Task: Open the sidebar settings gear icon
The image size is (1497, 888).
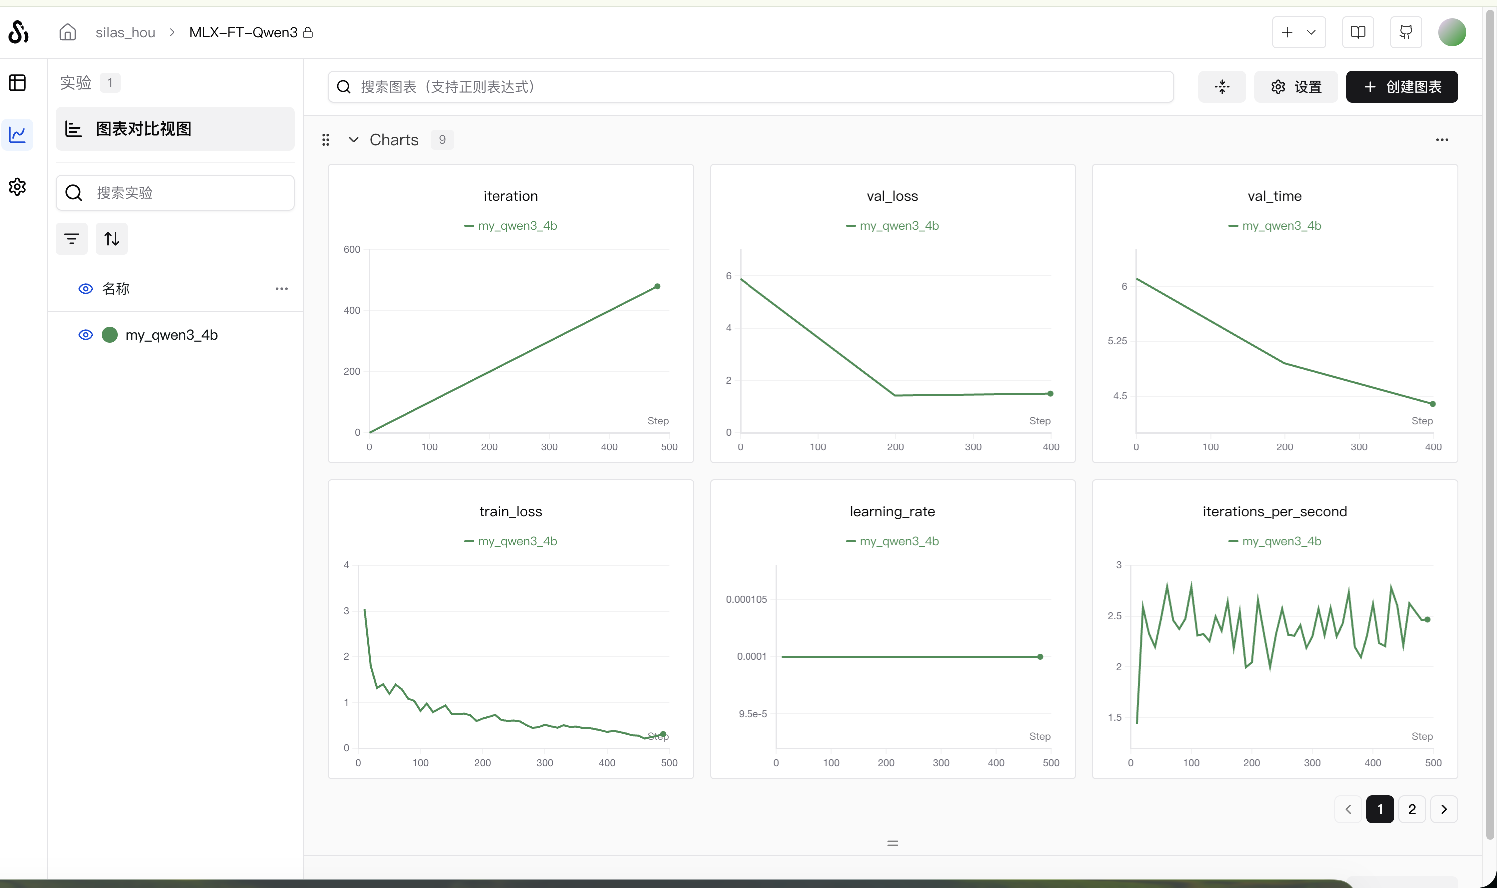Action: click(17, 187)
